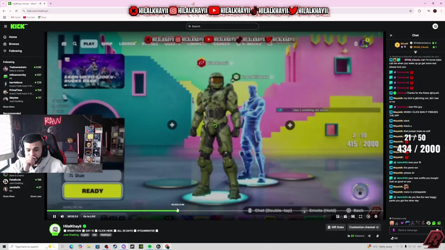Expand recommended list with Show More
Image resolution: width=445 pixels, height=250 pixels.
(9, 197)
